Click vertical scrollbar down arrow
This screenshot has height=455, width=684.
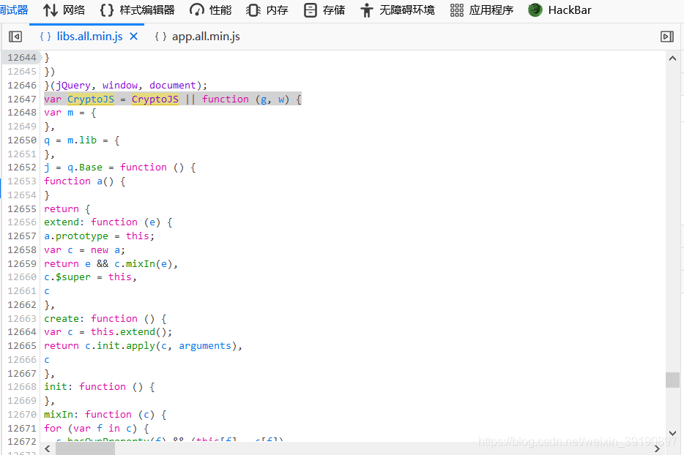672,434
